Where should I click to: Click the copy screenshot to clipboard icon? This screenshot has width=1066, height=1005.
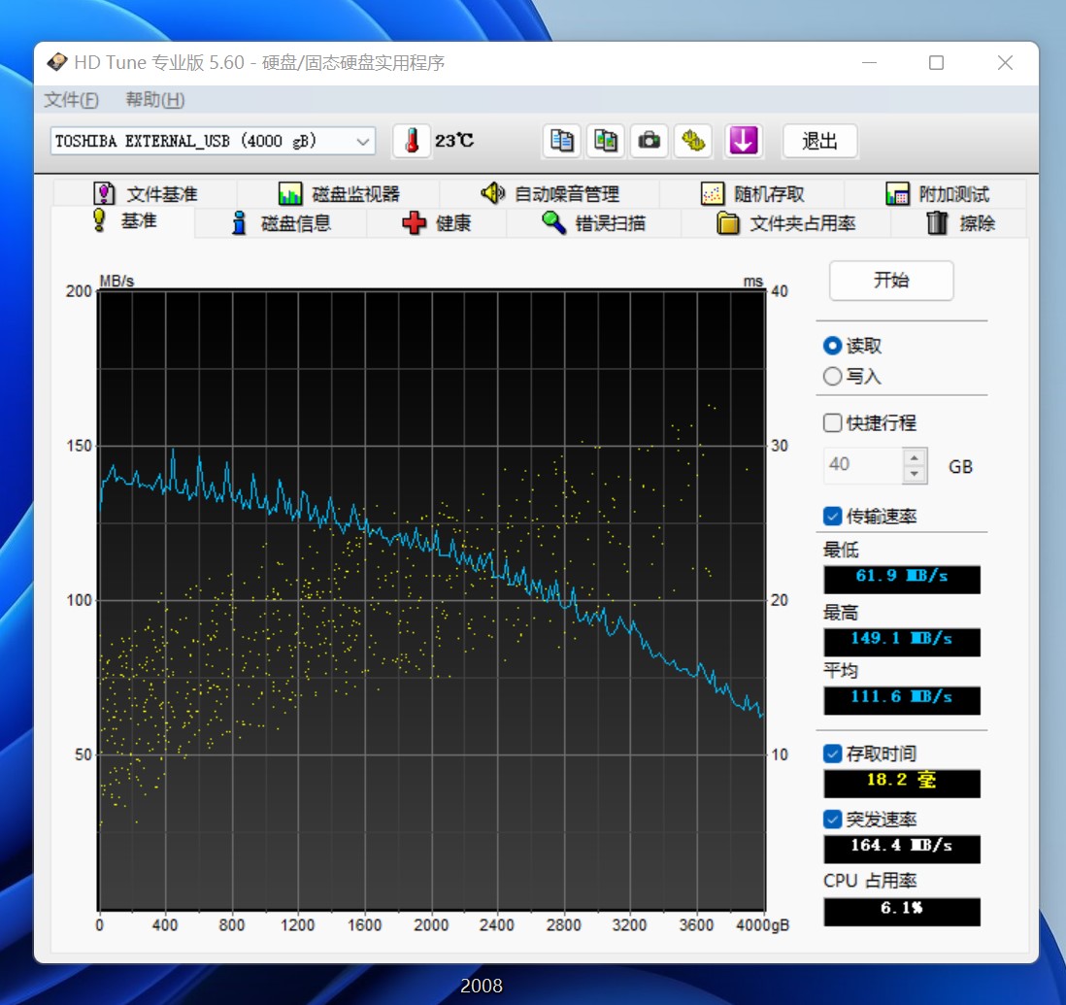tap(606, 141)
